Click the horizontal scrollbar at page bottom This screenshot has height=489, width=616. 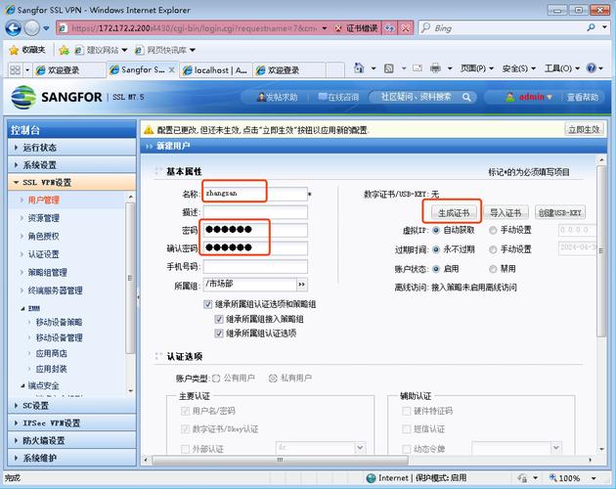pos(280,460)
